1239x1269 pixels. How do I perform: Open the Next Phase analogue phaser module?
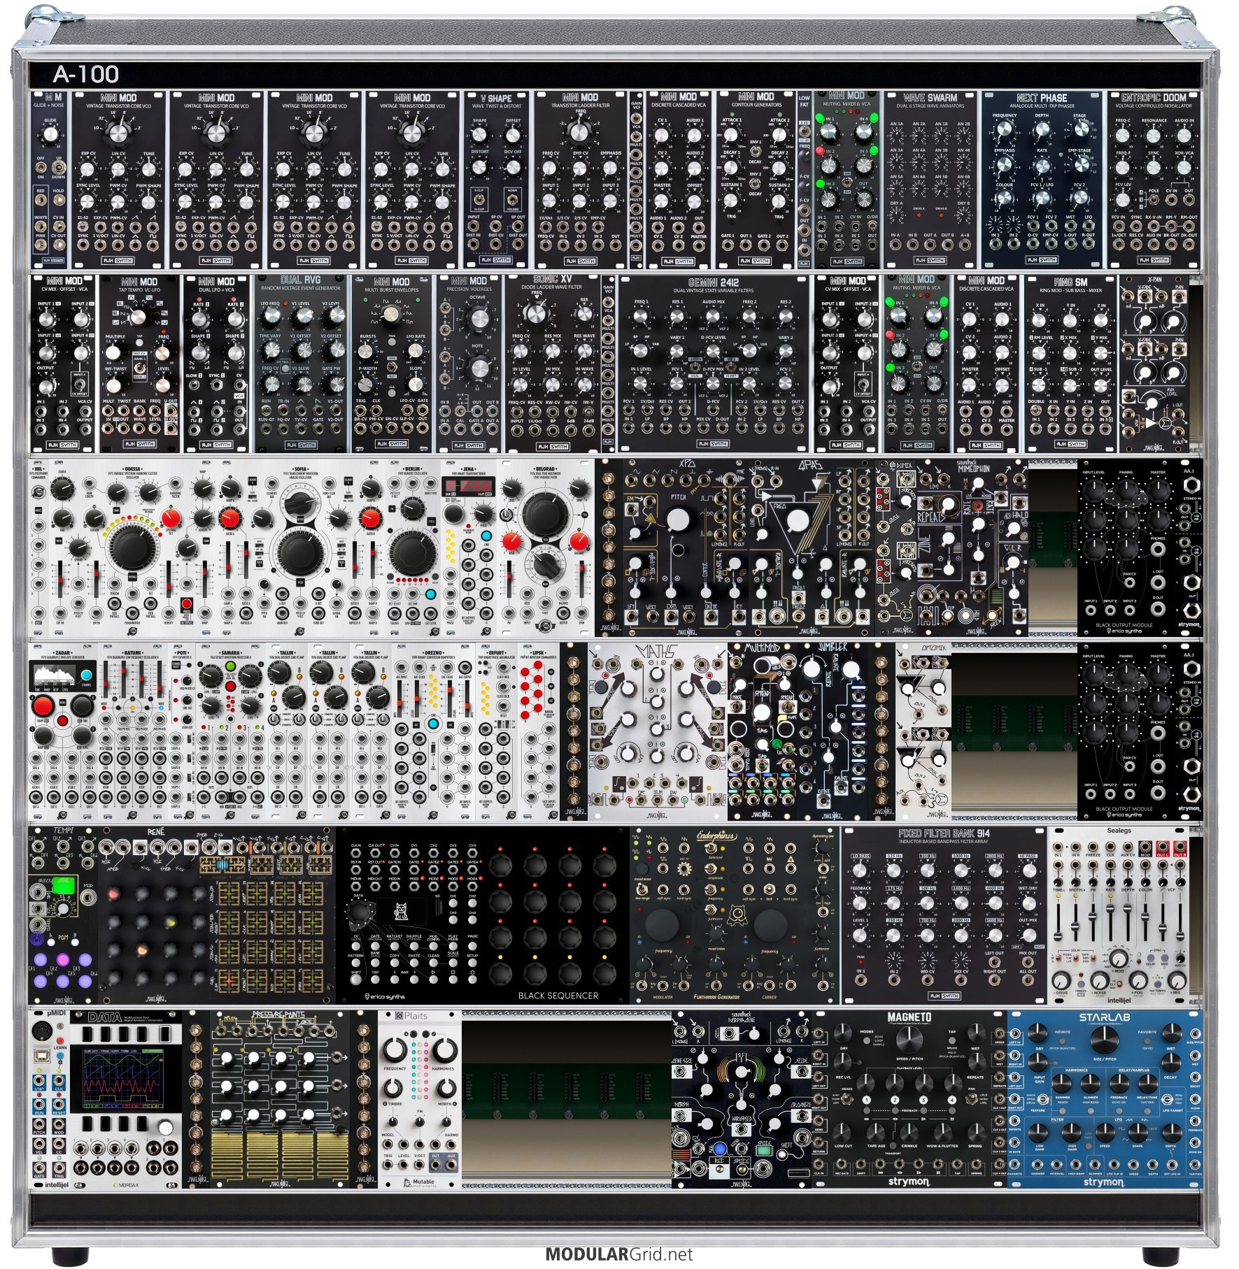(x=1041, y=179)
